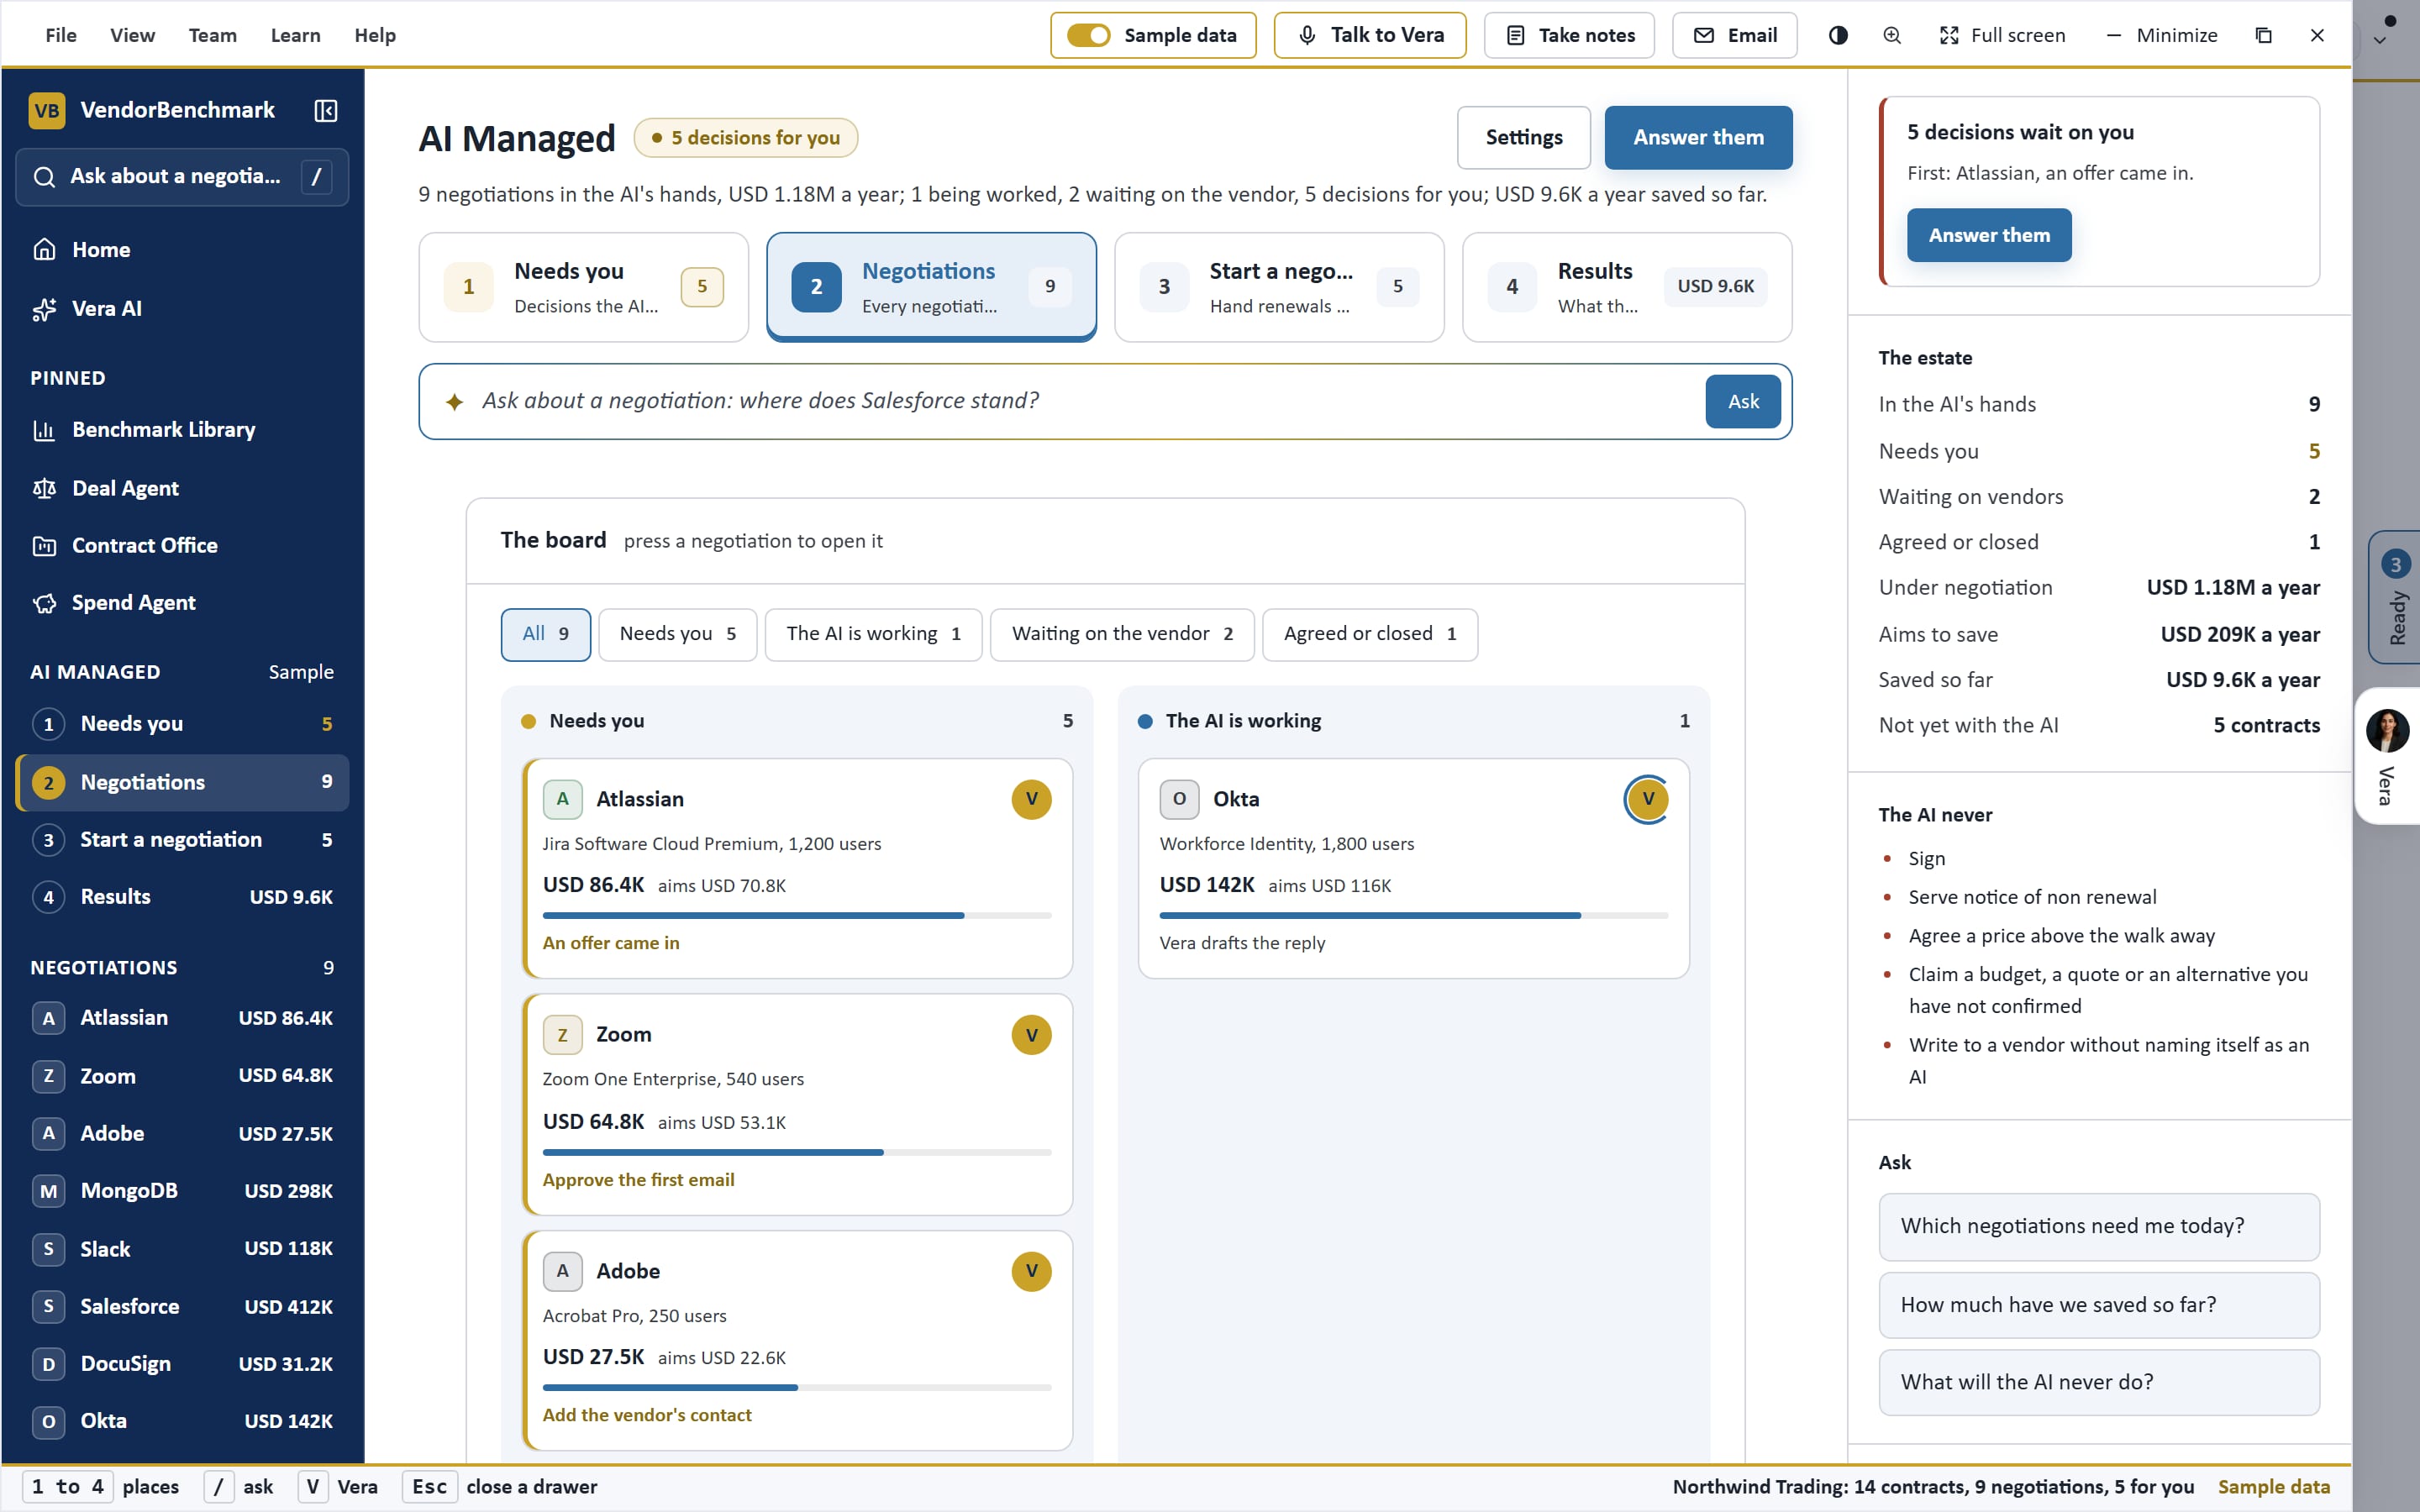
Task: Filter board by Agreed or closed
Action: (1370, 634)
